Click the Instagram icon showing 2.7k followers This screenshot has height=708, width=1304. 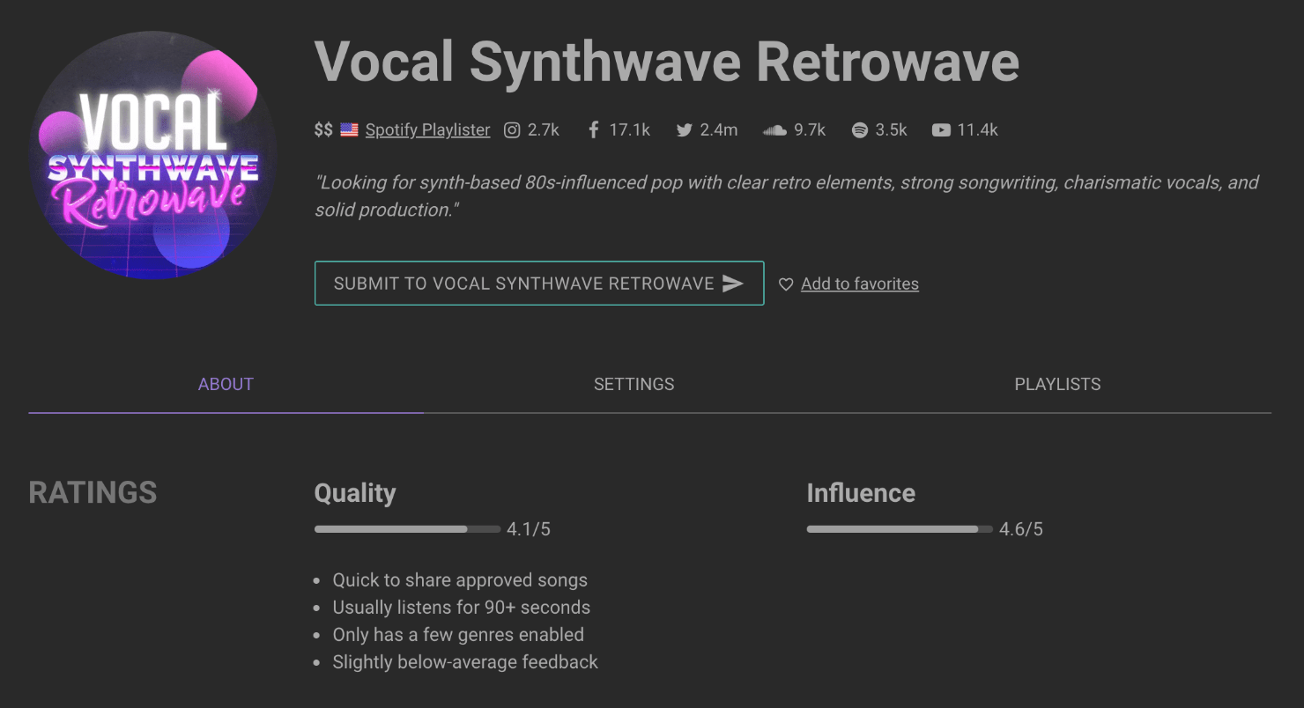pyautogui.click(x=512, y=129)
